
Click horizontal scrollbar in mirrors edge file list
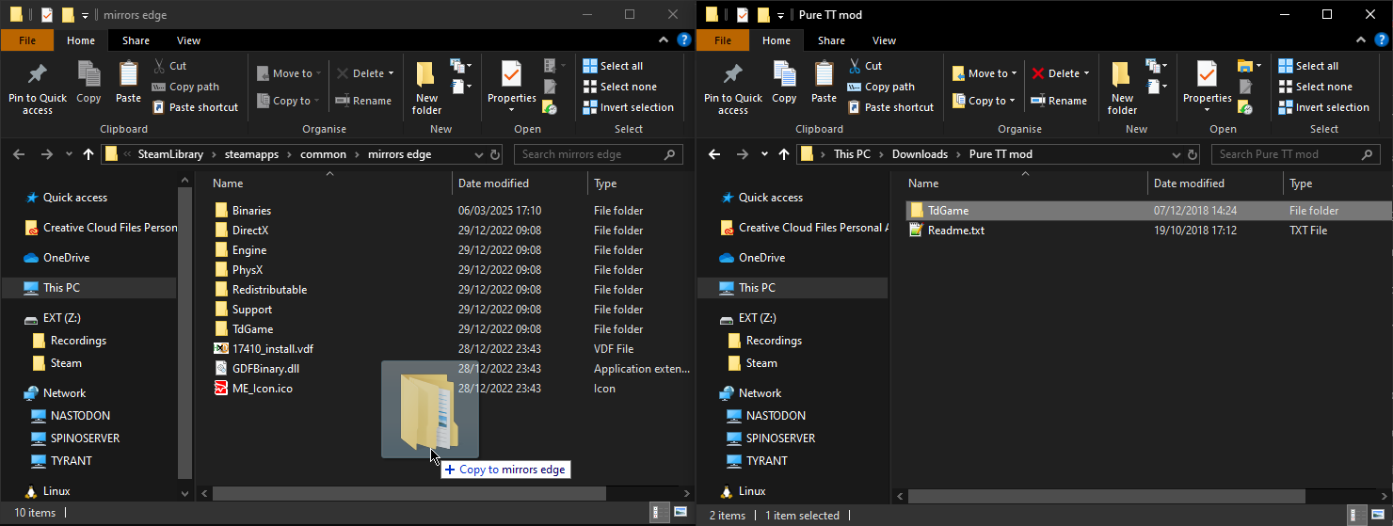409,493
